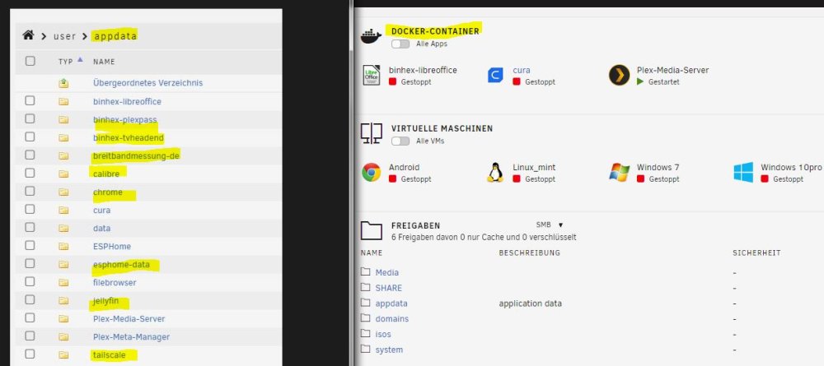This screenshot has width=824, height=366.
Task: Sort file list by NAME column
Action: tap(104, 62)
